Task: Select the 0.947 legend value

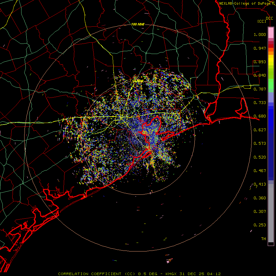Action: (x=260, y=48)
